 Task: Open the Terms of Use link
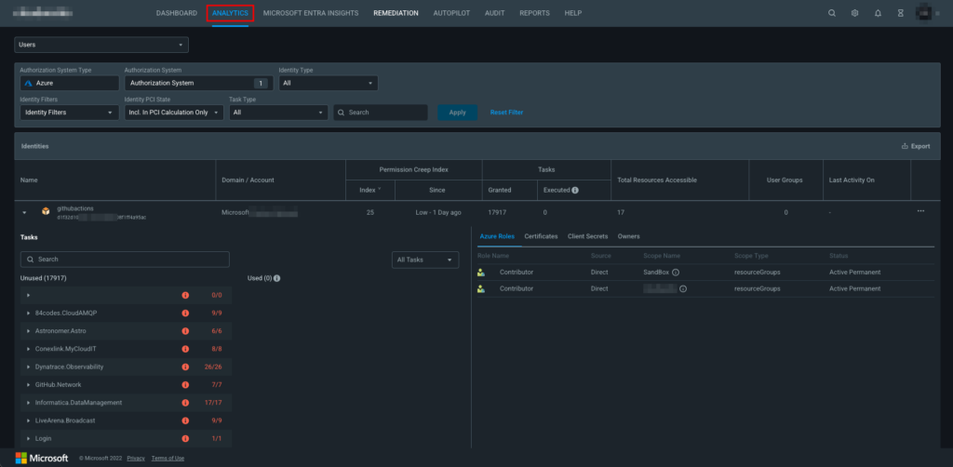pos(168,459)
